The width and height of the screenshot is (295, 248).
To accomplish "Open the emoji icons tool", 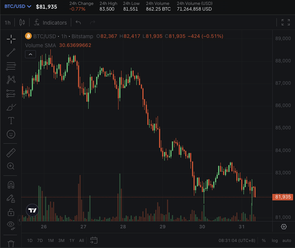I will click(x=11, y=134).
